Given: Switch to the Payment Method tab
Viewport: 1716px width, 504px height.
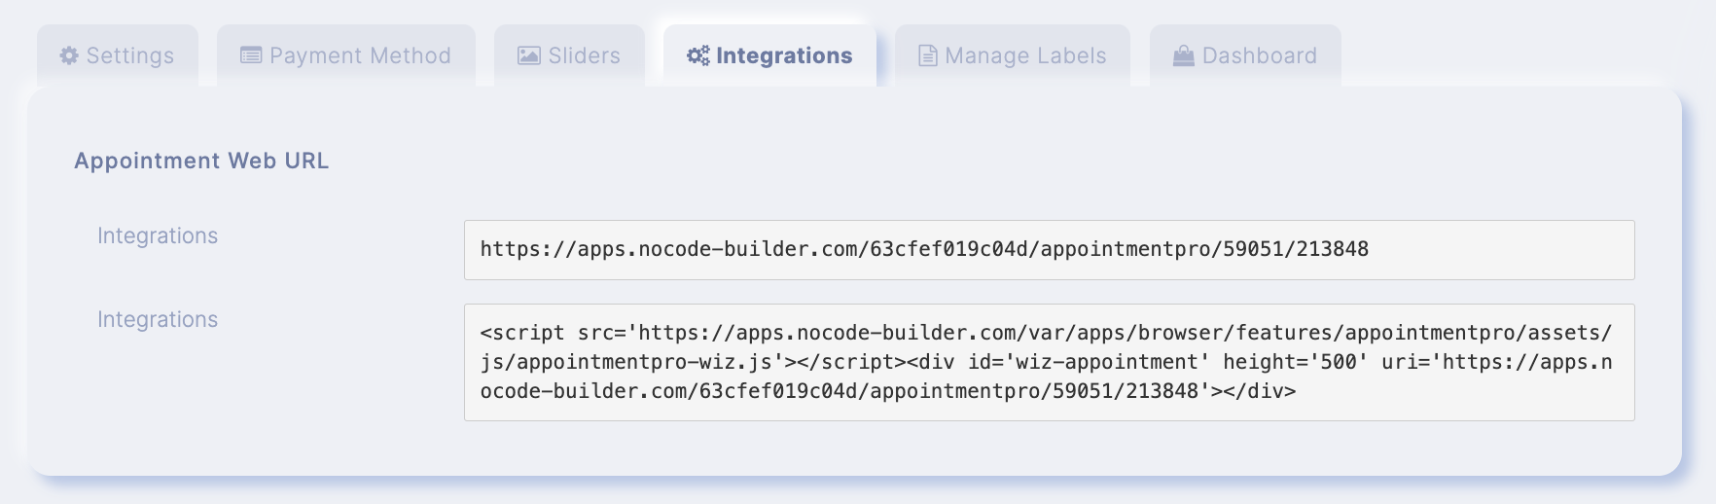Looking at the screenshot, I should pyautogui.click(x=346, y=55).
